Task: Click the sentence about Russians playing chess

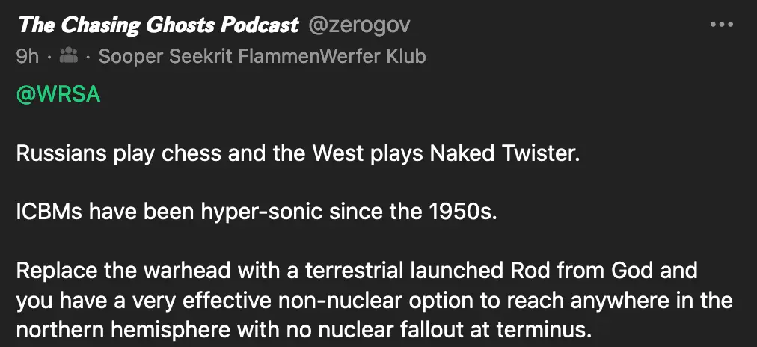Action: coord(298,155)
